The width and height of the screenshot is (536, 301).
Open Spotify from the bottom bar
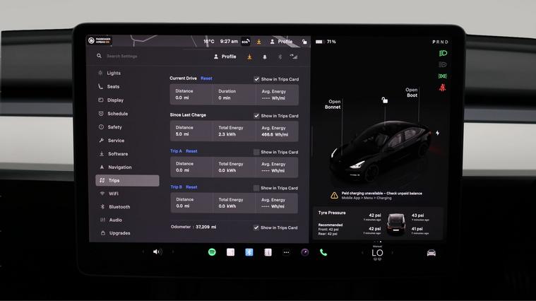pos(212,252)
